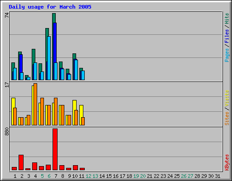Image resolution: width=232 pixels, height=181 pixels.
Task: Click the '17' visits axis maximum label
Action: point(7,85)
